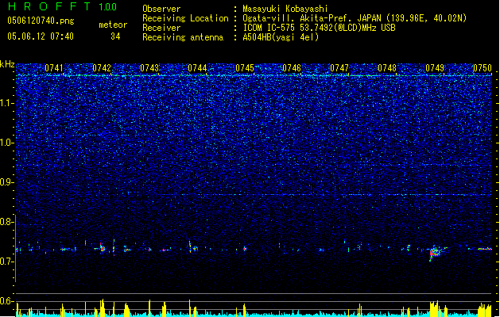Click the 'meteor' label
This screenshot has width=500, height=317.
[x=113, y=25]
